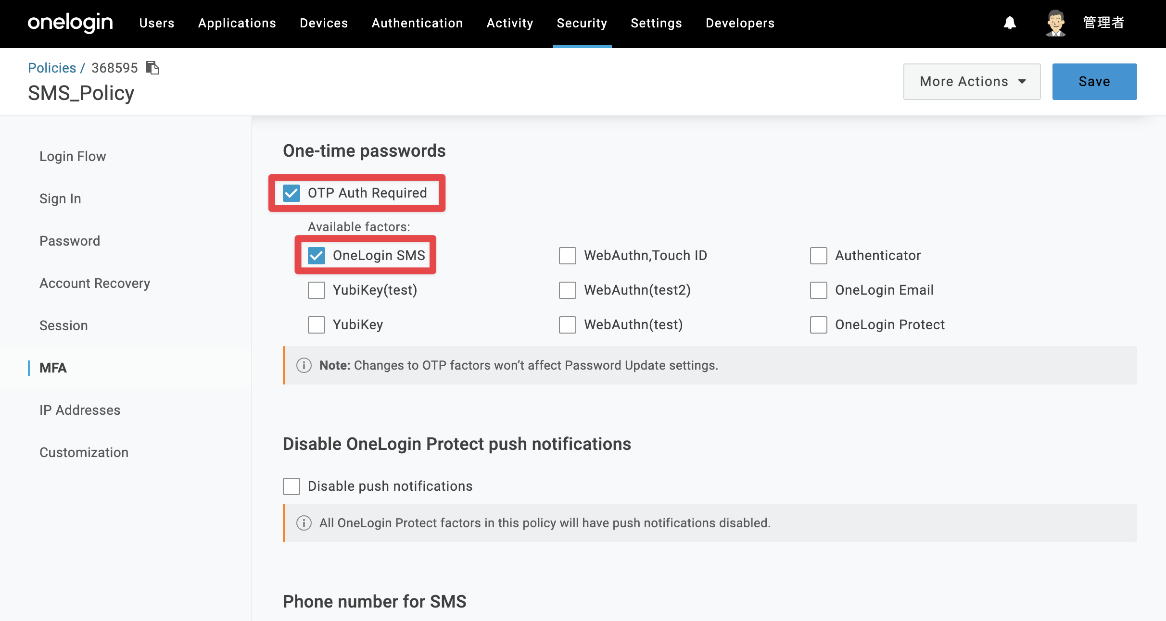The width and height of the screenshot is (1166, 621).
Task: Save the SMS_Policy changes
Action: coord(1094,81)
